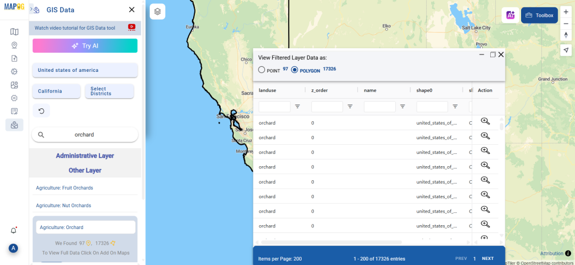Image resolution: width=575 pixels, height=265 pixels.
Task: Switch to Administrative Layer tab
Action: click(85, 156)
